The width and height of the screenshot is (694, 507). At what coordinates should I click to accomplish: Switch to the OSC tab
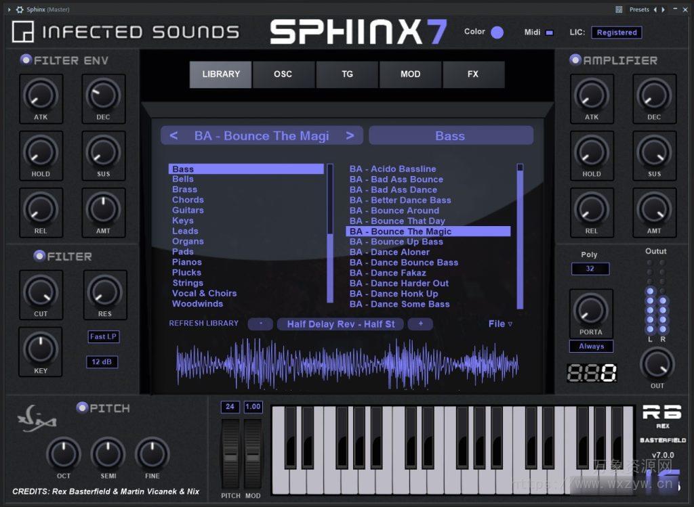[283, 74]
